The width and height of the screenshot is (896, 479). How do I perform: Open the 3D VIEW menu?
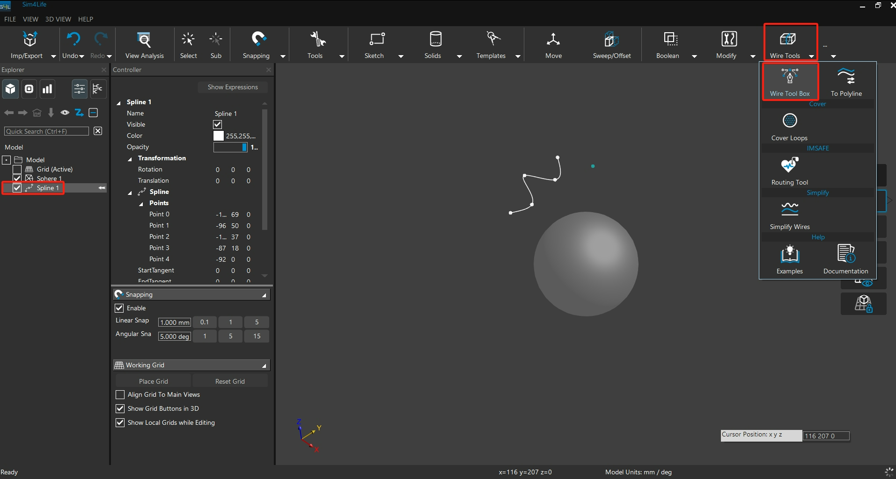pos(58,19)
